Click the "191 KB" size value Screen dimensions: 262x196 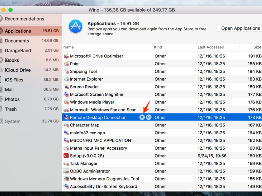point(255,56)
